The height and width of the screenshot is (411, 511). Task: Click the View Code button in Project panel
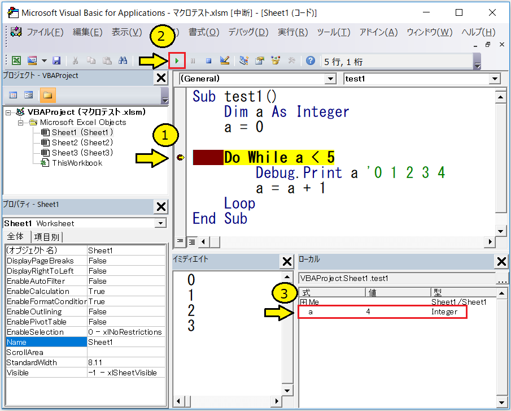point(13,95)
